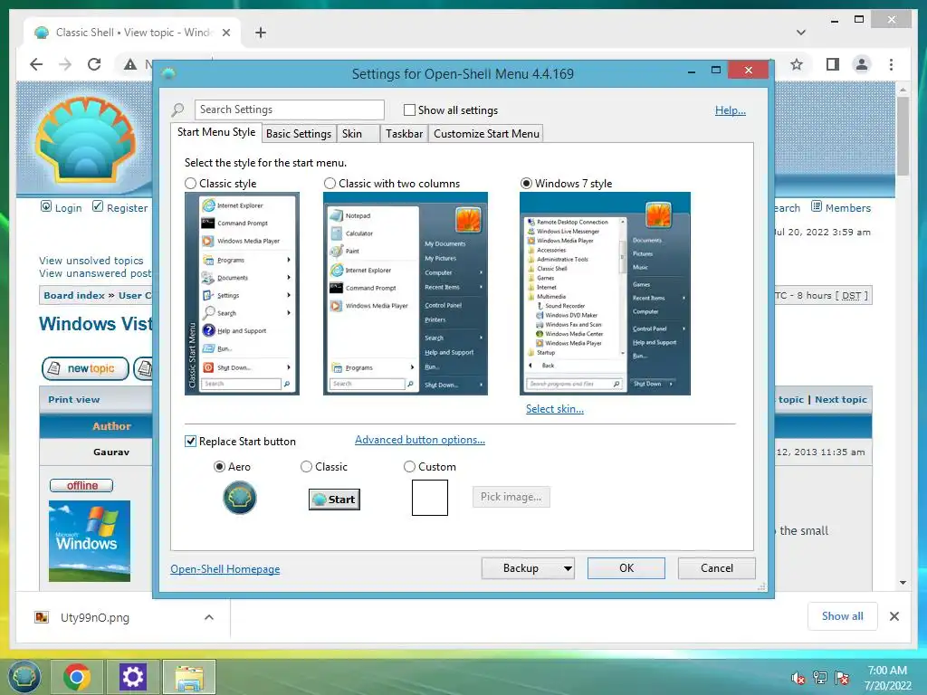Click the browser Back arrow
The height and width of the screenshot is (695, 927).
tap(36, 64)
